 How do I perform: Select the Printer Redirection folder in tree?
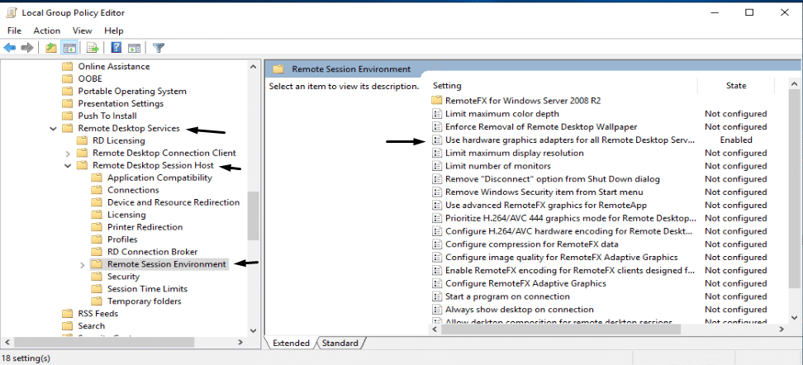pyautogui.click(x=145, y=227)
